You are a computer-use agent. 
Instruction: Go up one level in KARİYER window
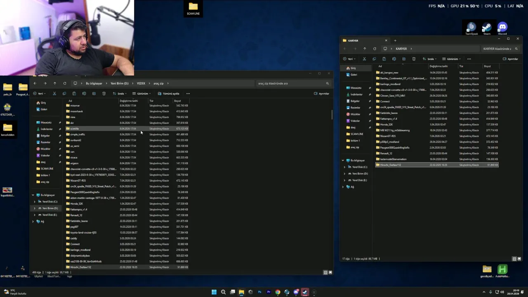tap(365, 49)
